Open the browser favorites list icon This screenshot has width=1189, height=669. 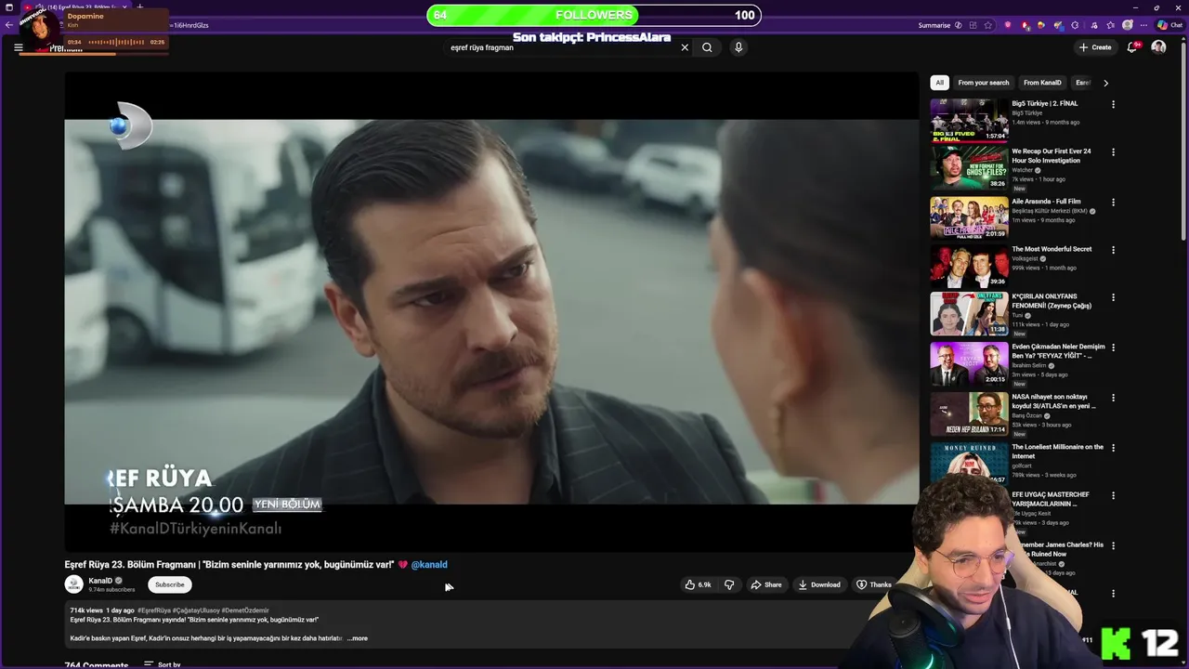coord(1110,25)
